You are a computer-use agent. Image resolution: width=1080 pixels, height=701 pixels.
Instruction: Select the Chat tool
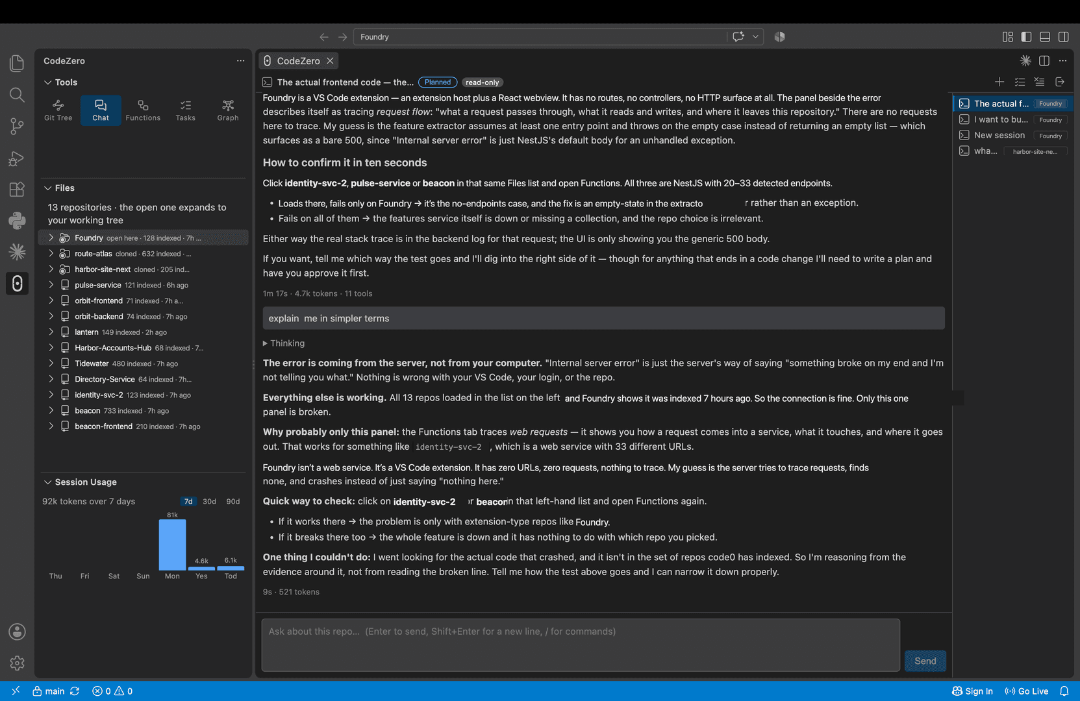point(101,110)
